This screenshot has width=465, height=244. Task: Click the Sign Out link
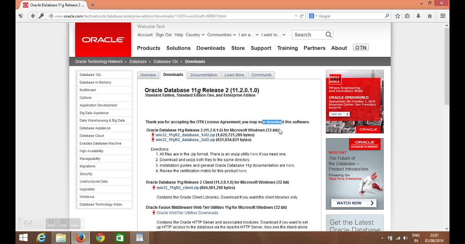pos(164,35)
